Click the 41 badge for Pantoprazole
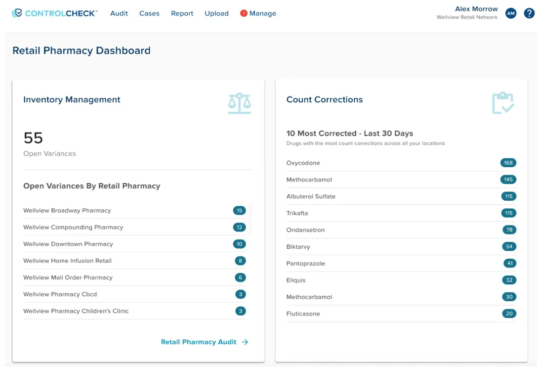542x367 pixels. click(x=510, y=264)
